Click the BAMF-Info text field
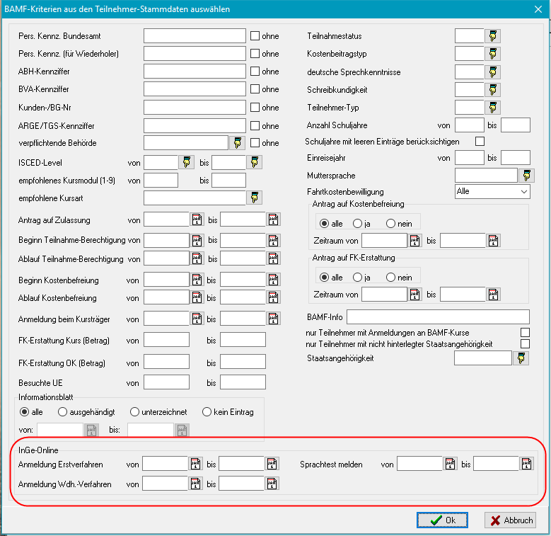The width and height of the screenshot is (551, 536). pyautogui.click(x=438, y=317)
